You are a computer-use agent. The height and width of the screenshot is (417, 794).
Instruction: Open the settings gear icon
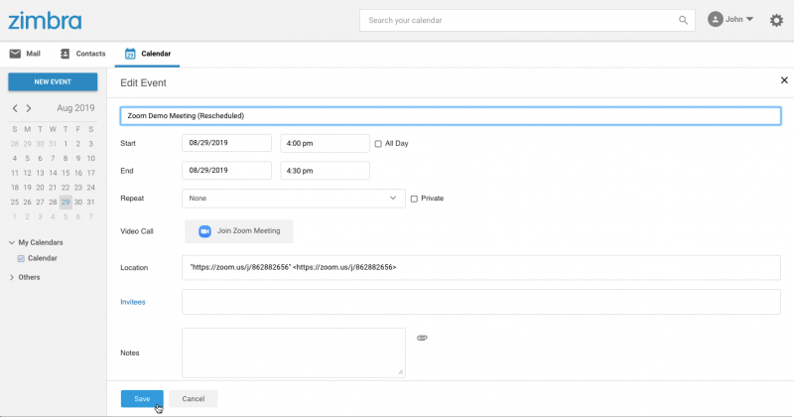776,20
